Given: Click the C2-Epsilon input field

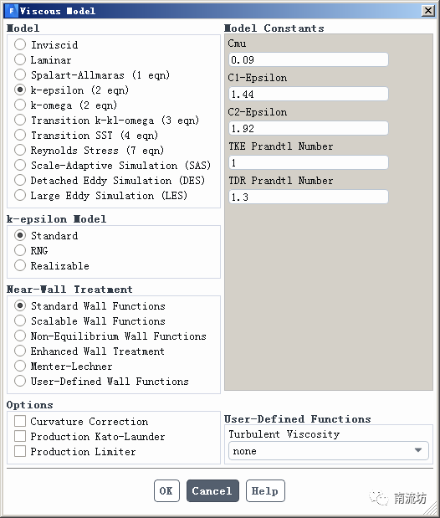Looking at the screenshot, I should (x=309, y=128).
